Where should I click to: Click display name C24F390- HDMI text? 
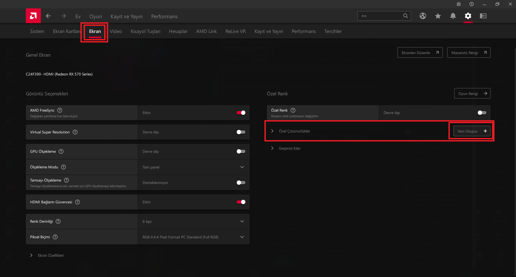click(59, 74)
